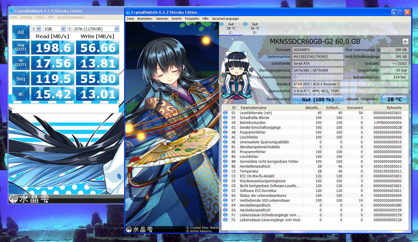418x242 pixels.
Task: Click status icon for Verbleibende SSD-Lebensdauer row
Action: pos(225,200)
